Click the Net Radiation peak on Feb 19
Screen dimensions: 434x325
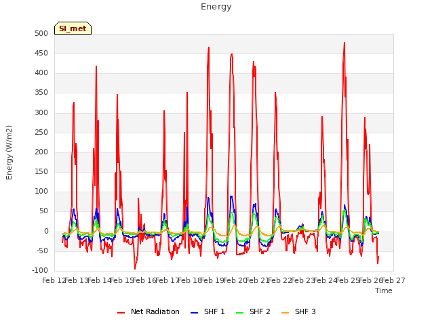click(209, 47)
